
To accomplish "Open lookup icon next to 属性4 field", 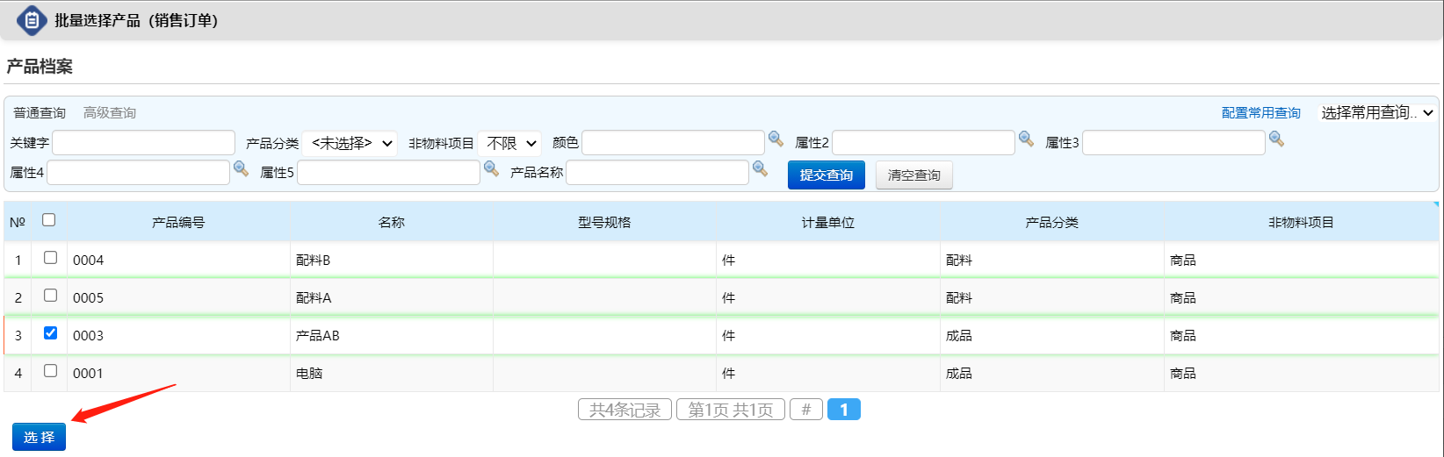I will [241, 168].
